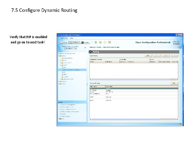Click the Dynamic Routing Edit button

[x=174, y=83]
